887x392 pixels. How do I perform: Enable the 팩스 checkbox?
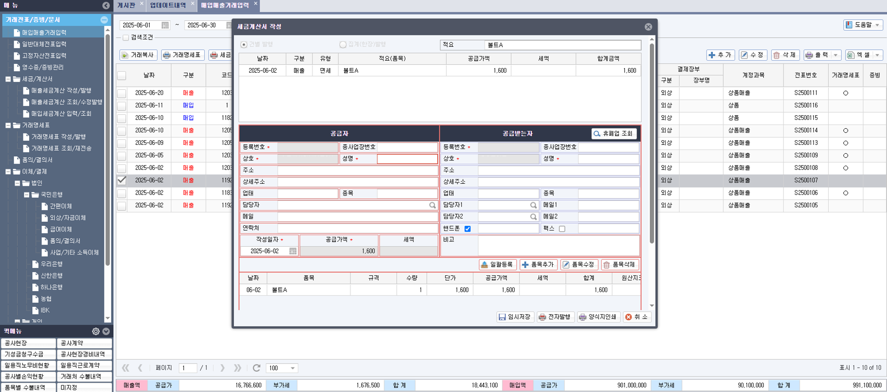(562, 228)
